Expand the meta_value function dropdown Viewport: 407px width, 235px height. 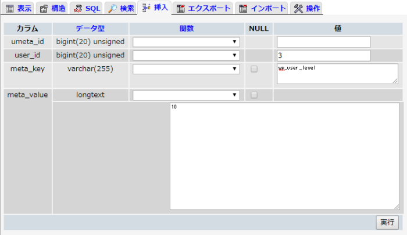[x=186, y=95]
